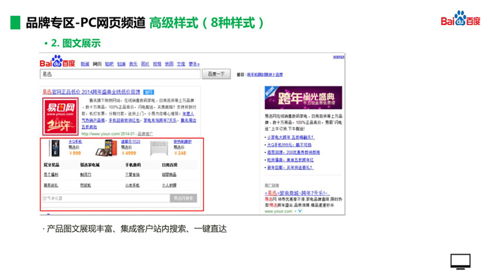Image resolution: width=491 pixels, height=276 pixels.
Task: Select the 网页 tab in Baidu navigation
Action: (97, 64)
